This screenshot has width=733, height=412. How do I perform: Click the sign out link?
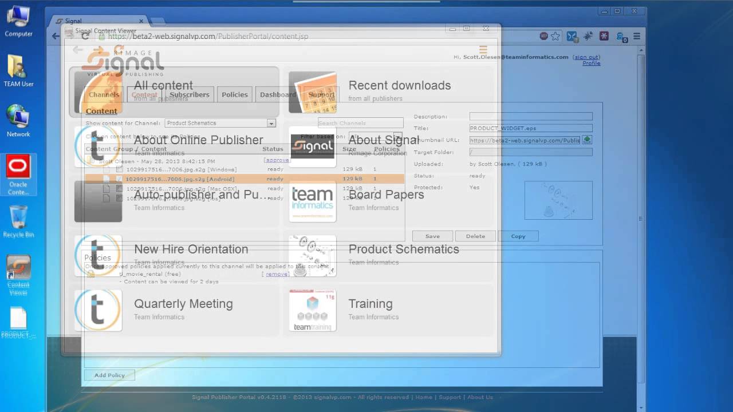[586, 57]
